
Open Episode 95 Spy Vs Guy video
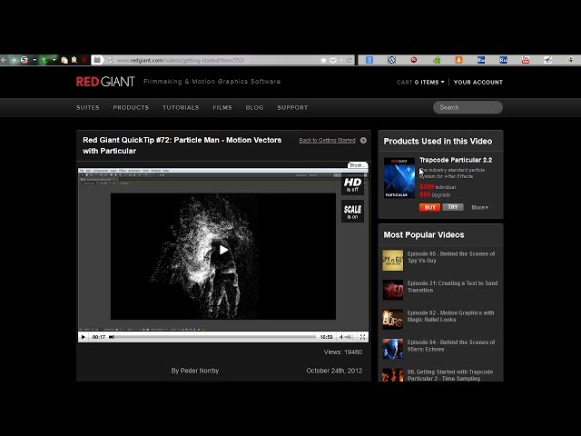[451, 257]
